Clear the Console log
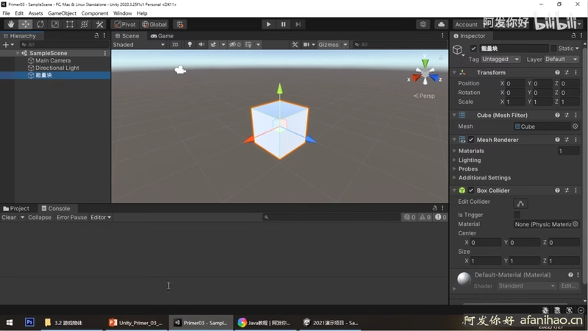Screen dimensions: 588x331 tap(9, 217)
